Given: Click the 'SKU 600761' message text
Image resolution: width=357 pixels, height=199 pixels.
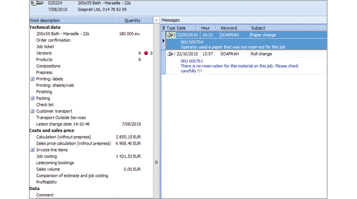Looking at the screenshot, I should (192, 61).
